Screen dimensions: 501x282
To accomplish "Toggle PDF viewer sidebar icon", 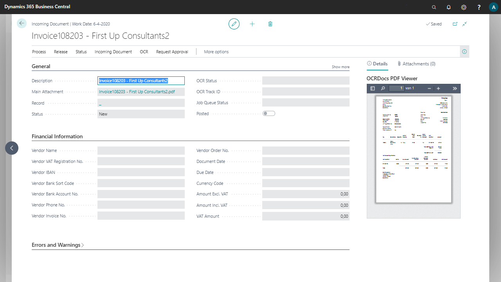I will [x=373, y=89].
